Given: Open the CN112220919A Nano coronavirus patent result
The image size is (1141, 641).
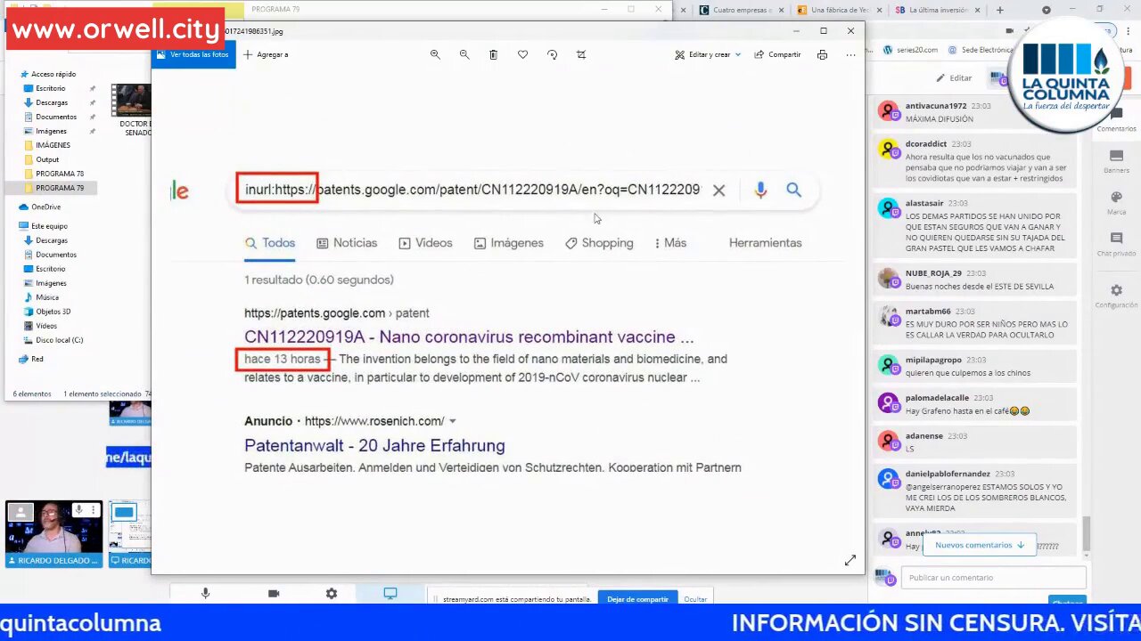Looking at the screenshot, I should [469, 337].
